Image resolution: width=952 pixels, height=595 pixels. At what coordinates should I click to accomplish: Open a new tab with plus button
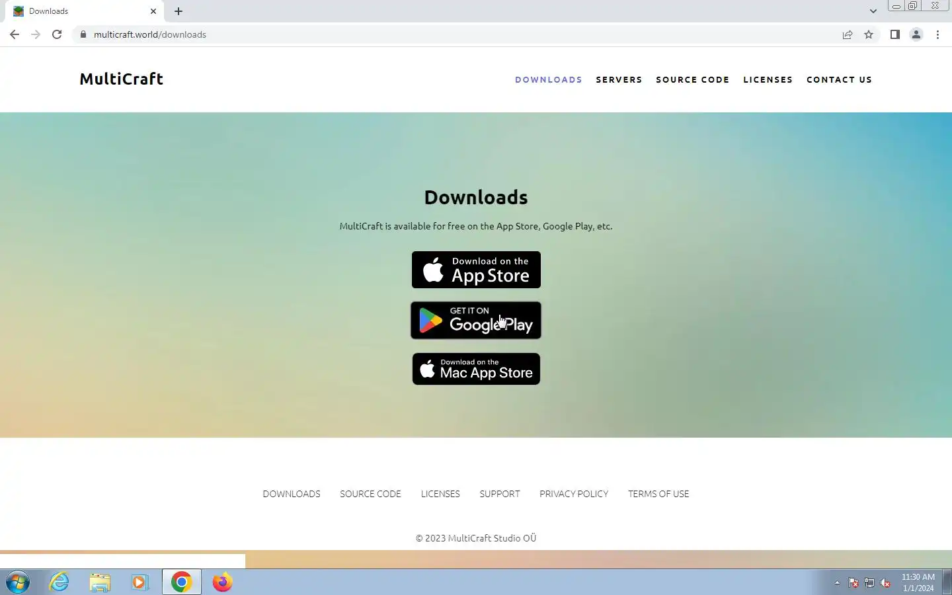(178, 11)
